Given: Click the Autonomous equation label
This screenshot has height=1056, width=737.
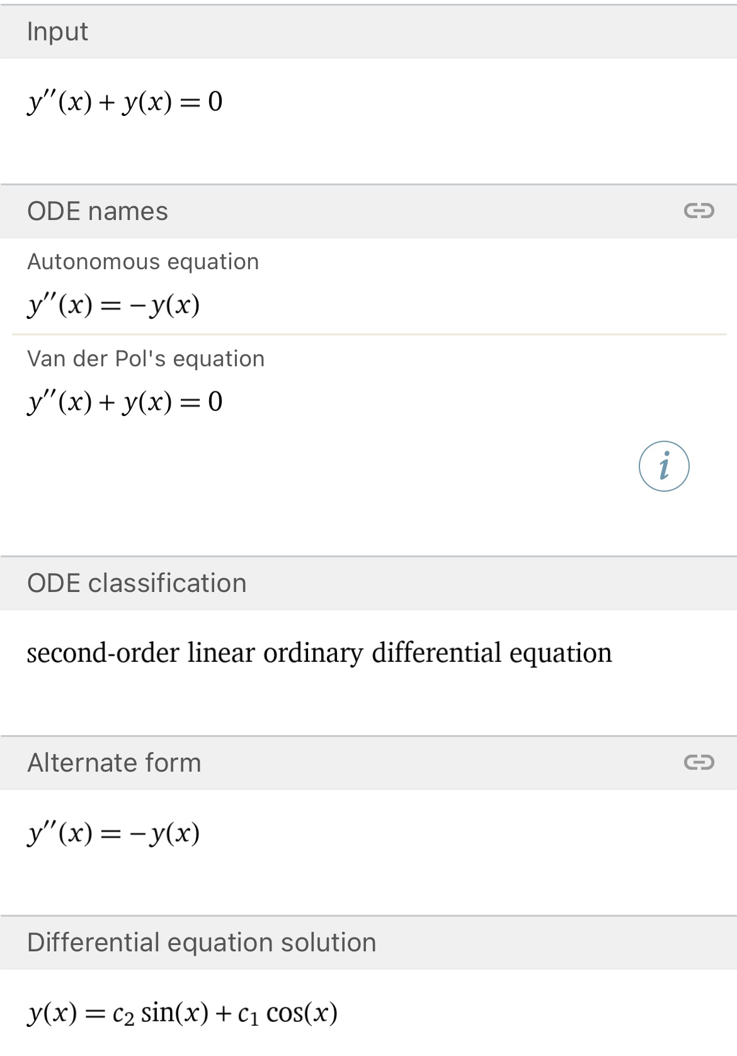Looking at the screenshot, I should (143, 262).
